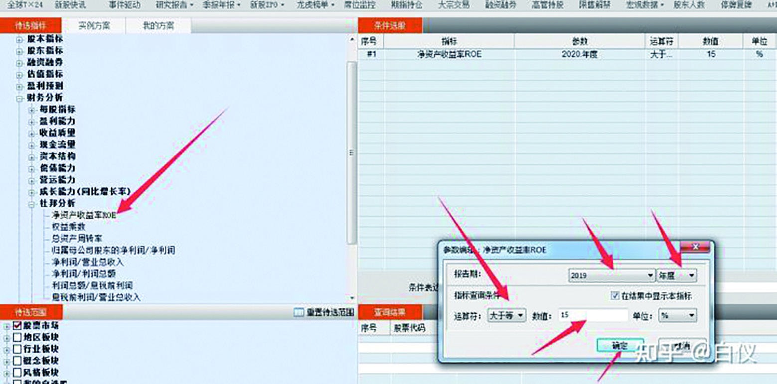Click the 重置待选范围 reset icon

tap(299, 312)
